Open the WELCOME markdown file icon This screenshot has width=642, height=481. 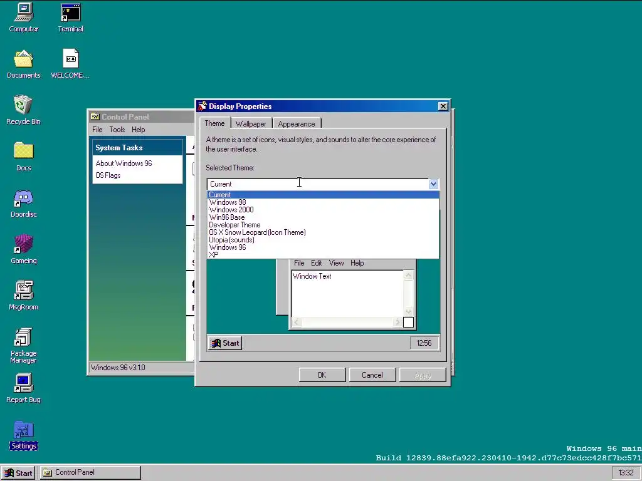pyautogui.click(x=70, y=64)
